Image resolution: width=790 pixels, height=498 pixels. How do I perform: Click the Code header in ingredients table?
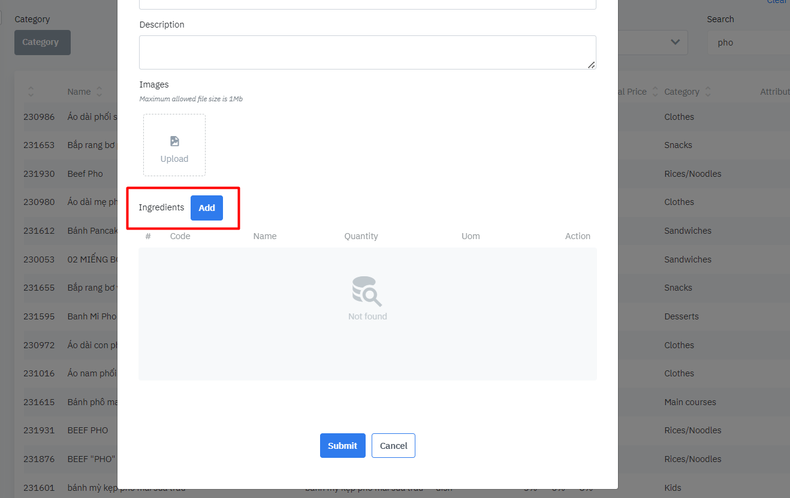[180, 236]
